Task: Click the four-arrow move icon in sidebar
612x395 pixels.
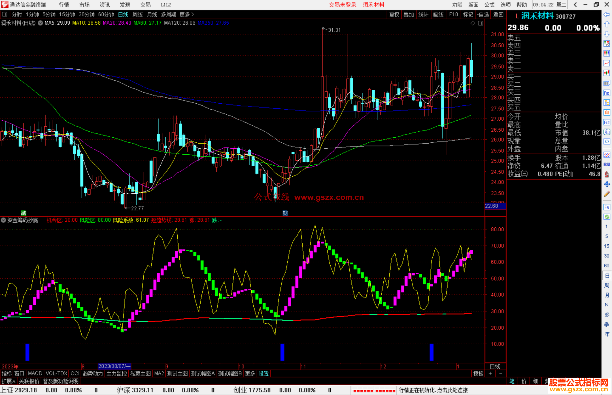Action: click(x=607, y=184)
